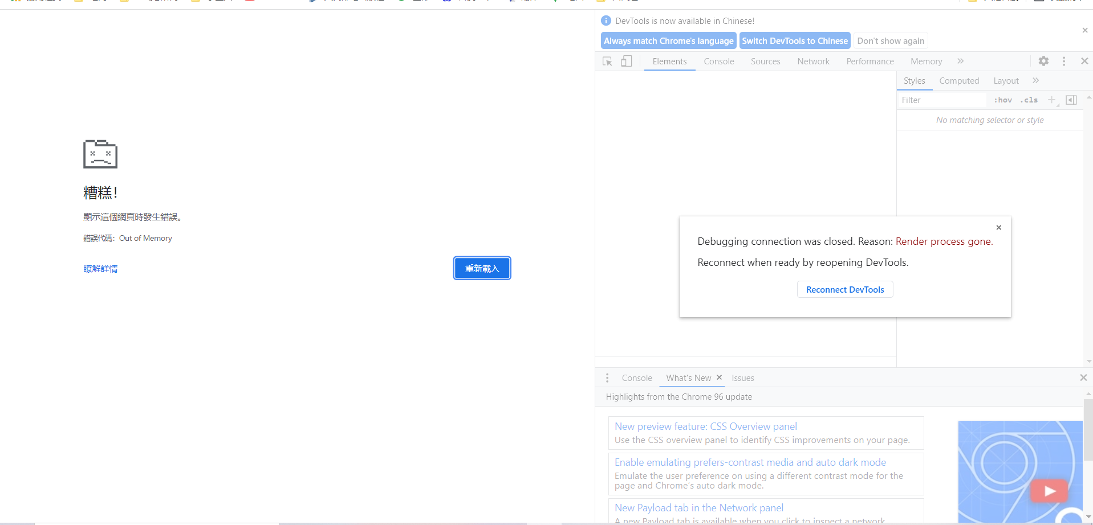The image size is (1093, 525).
Task: Click the sad tab crash icon
Action: (x=100, y=154)
